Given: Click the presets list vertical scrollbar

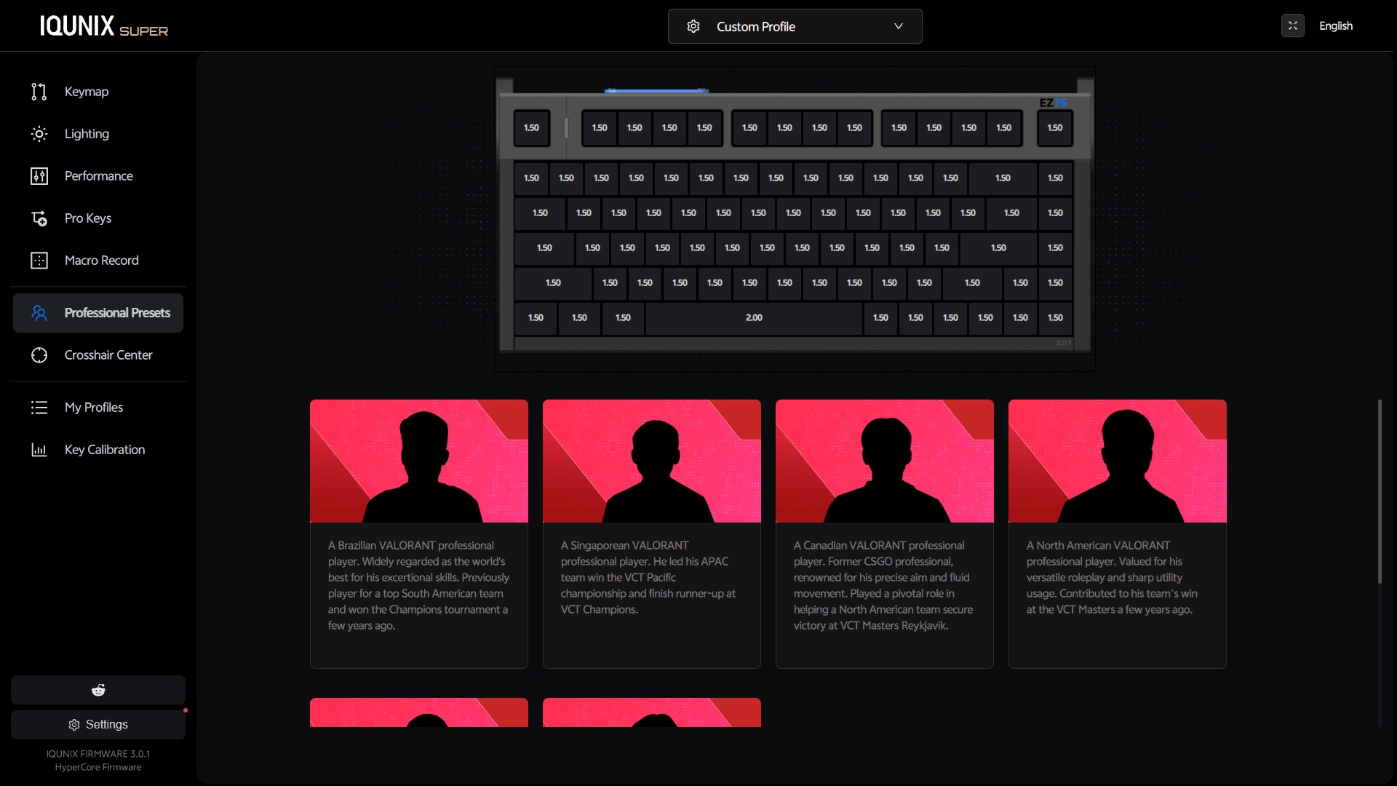Looking at the screenshot, I should [x=1380, y=491].
